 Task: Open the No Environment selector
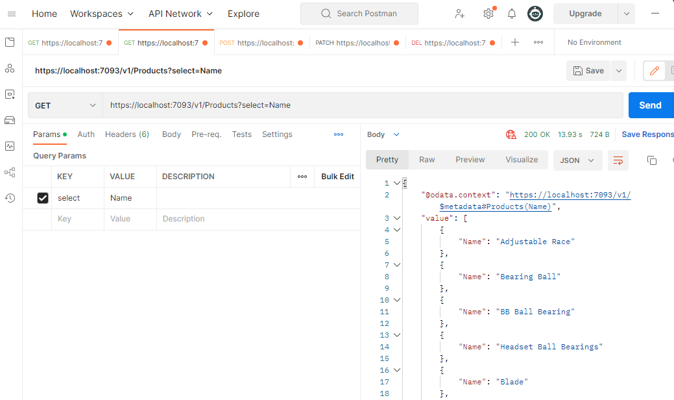coord(594,42)
